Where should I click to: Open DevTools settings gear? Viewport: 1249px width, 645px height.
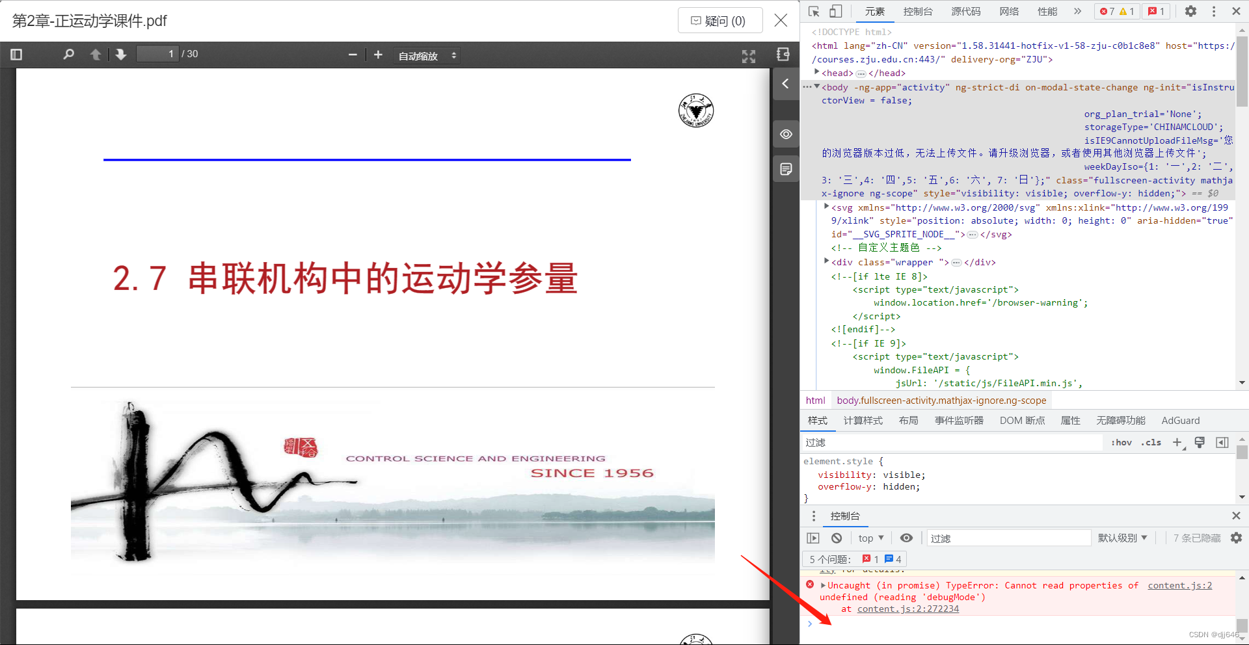(1190, 11)
